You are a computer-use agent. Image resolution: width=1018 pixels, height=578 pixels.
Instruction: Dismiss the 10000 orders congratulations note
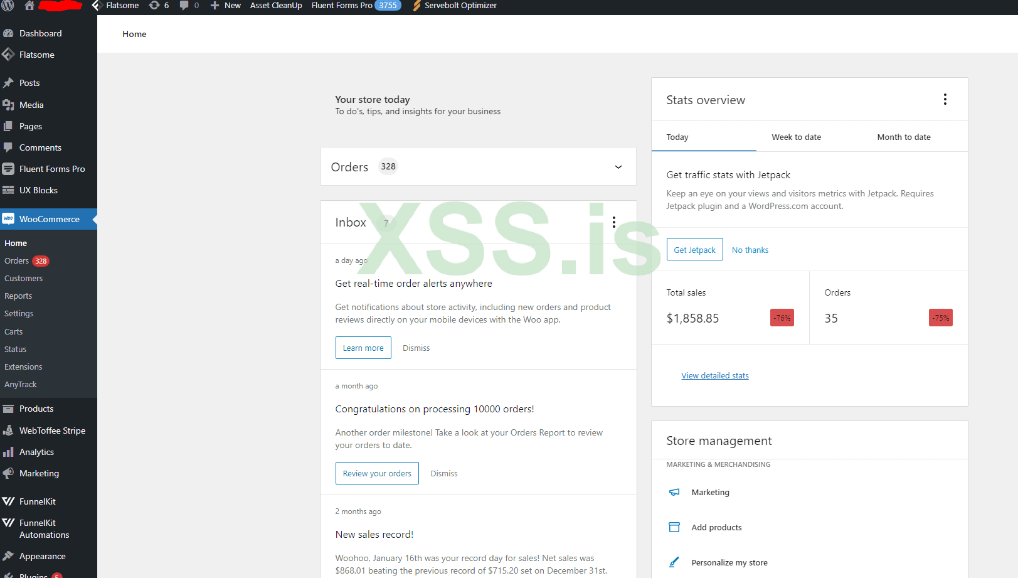pos(444,473)
